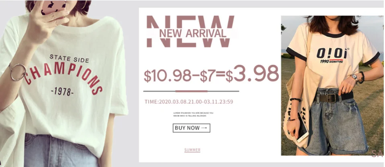Click the pink segment of divider bar
The image size is (385, 167).
pyautogui.click(x=191, y=91)
